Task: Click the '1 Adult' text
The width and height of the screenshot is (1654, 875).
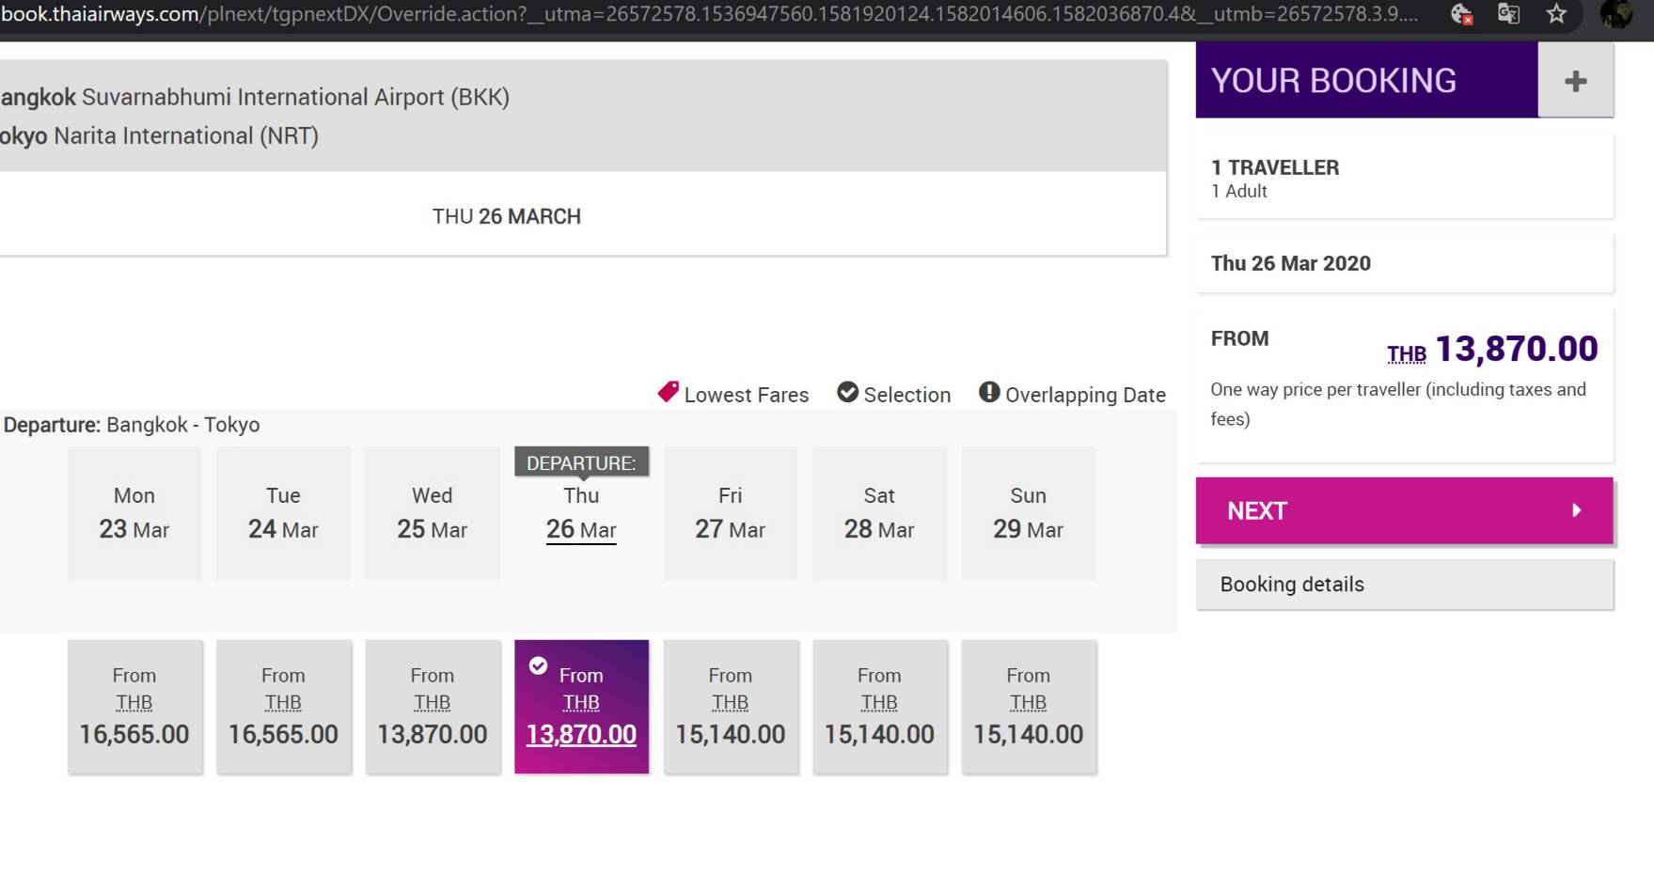Action: coord(1239,191)
